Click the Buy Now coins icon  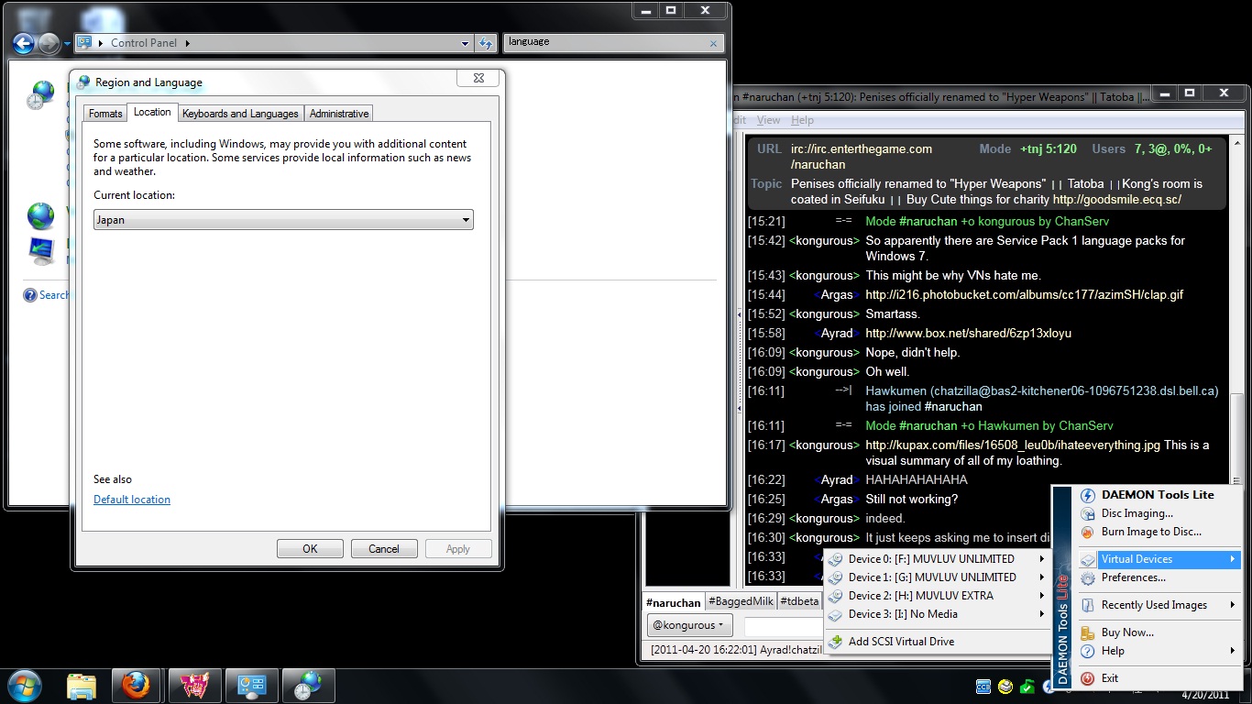(1088, 632)
